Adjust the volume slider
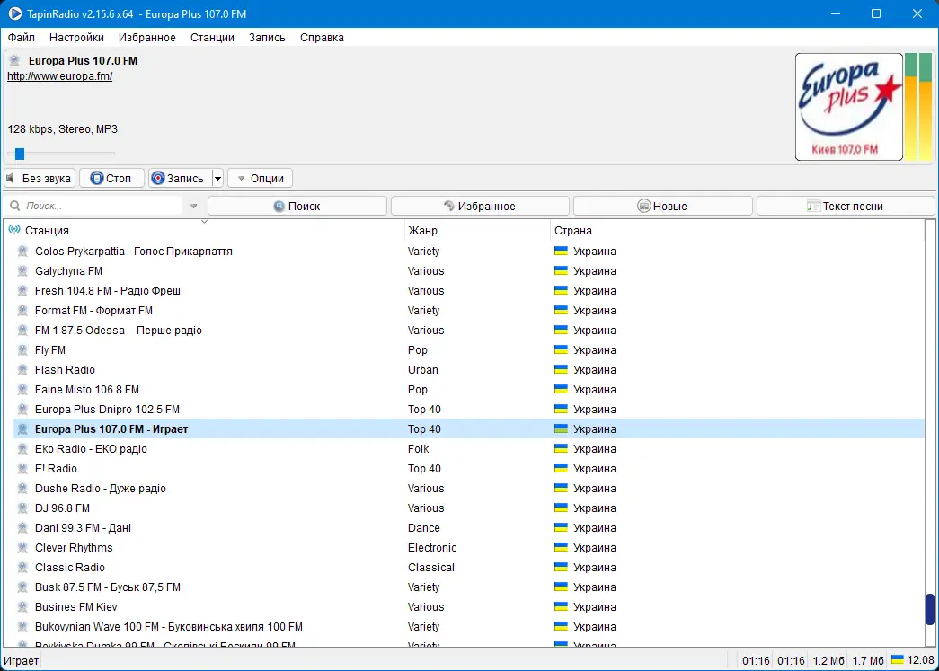Viewport: 939px width, 671px height. pos(20,153)
